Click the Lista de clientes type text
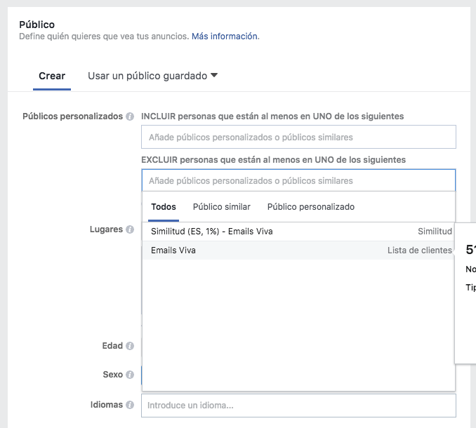 pyautogui.click(x=420, y=250)
